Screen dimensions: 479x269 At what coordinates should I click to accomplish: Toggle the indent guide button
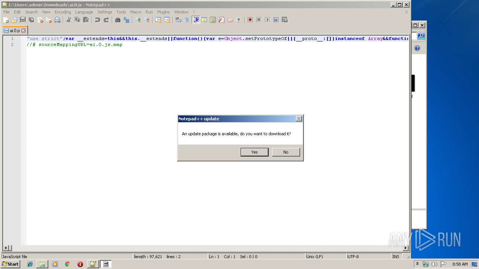point(196,20)
